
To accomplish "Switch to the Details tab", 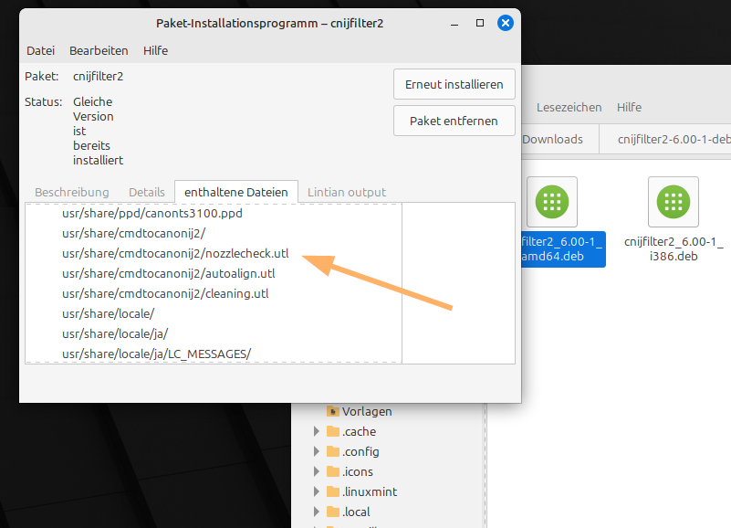I will click(x=147, y=193).
